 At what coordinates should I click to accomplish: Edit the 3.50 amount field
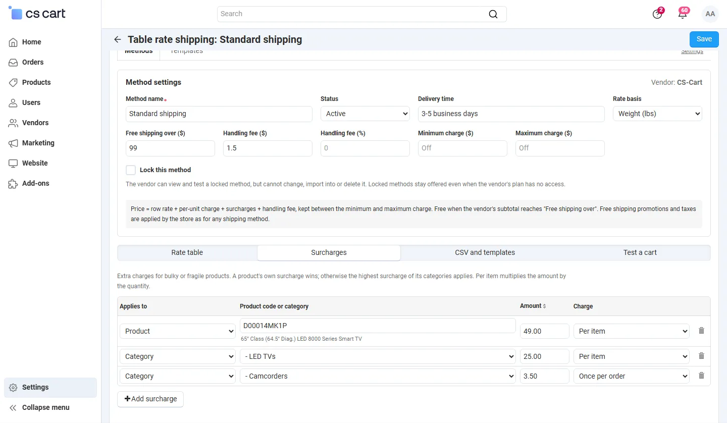[545, 376]
